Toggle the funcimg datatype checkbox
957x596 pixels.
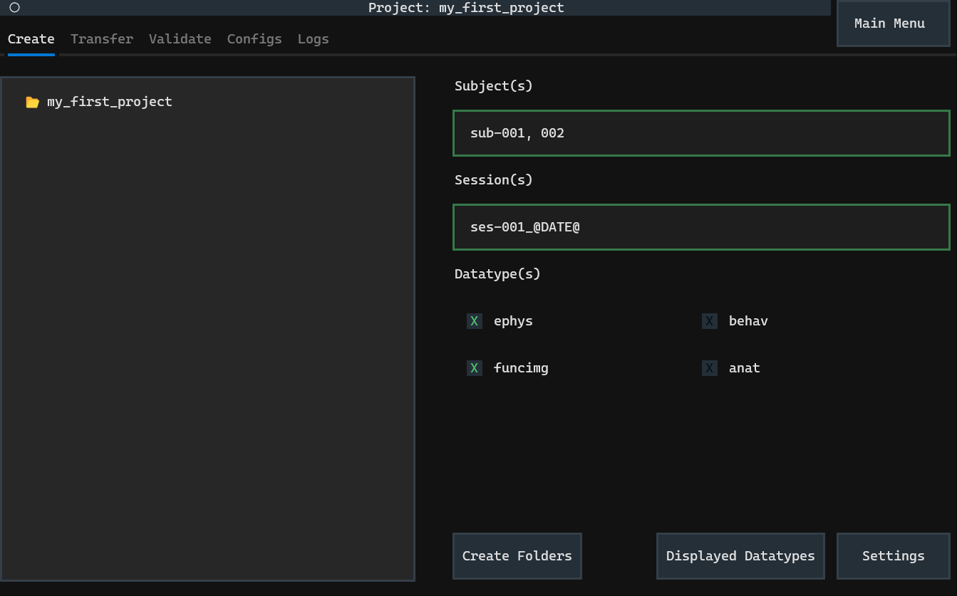point(475,368)
